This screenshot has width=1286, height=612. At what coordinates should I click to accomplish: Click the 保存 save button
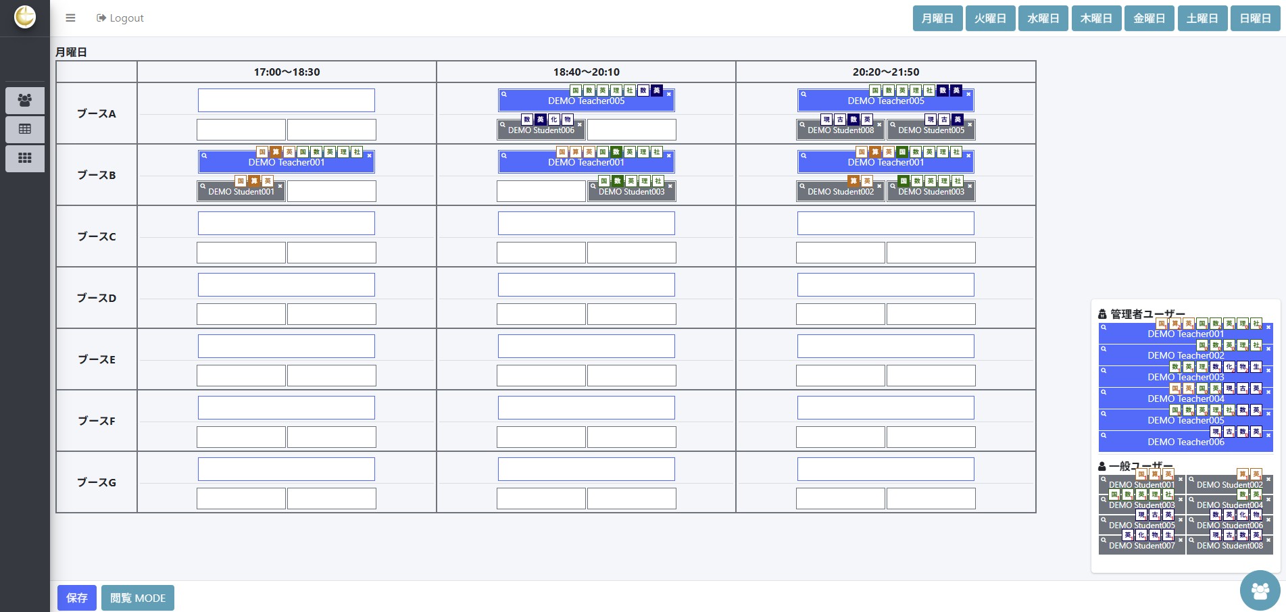click(x=76, y=598)
